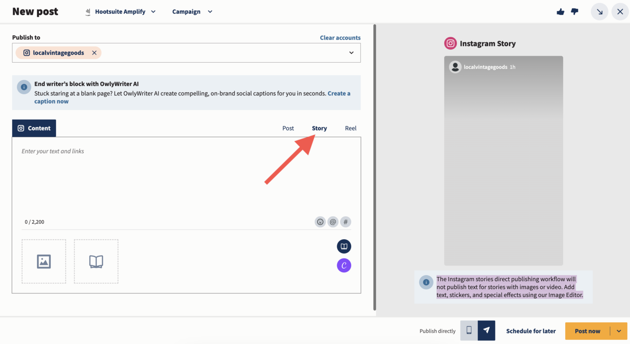The width and height of the screenshot is (630, 344).
Task: Open content library dark book icon
Action: [344, 247]
